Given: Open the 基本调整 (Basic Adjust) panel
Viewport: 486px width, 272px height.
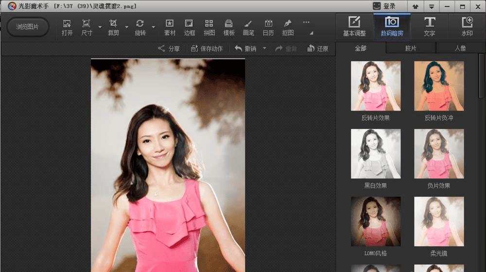Looking at the screenshot, I should (354, 27).
